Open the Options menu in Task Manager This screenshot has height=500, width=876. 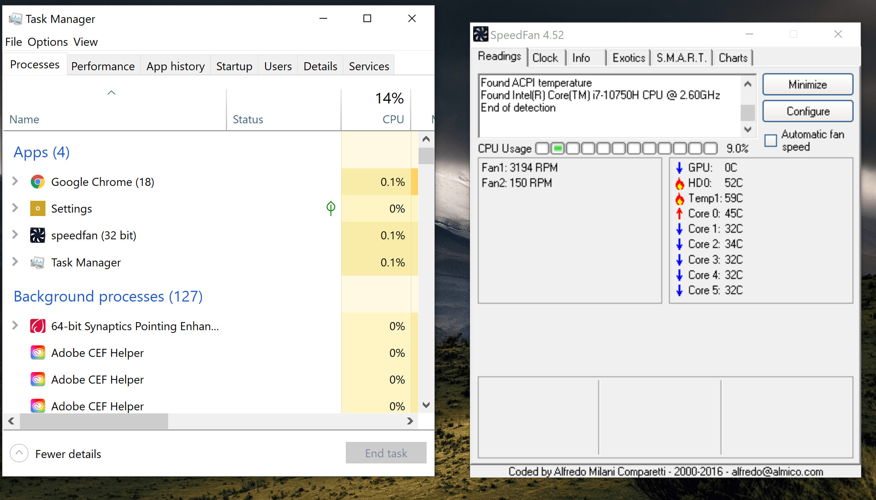48,42
